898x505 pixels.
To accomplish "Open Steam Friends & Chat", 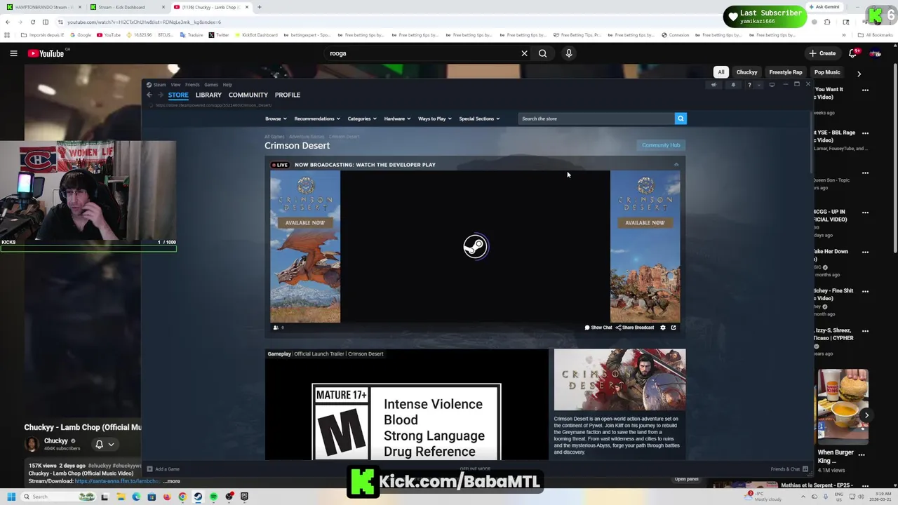I will (789, 469).
